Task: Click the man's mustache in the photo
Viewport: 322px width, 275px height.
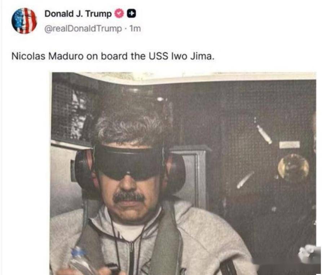Action: click(x=129, y=197)
